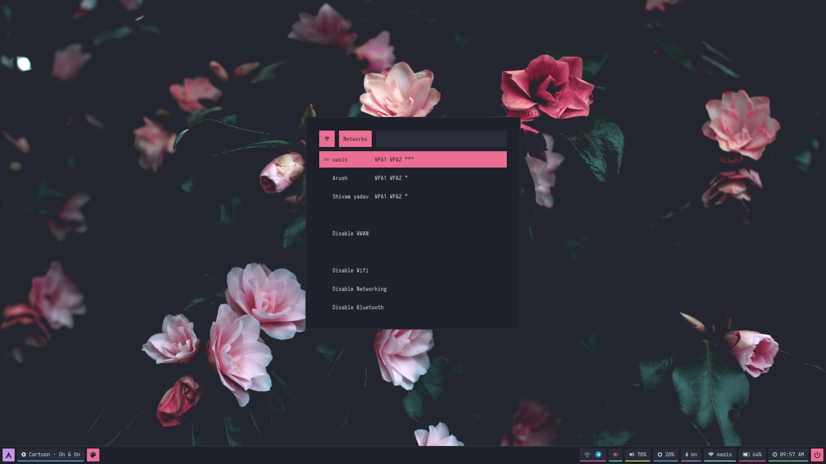
Task: Click the empty search field beside Networks
Action: [x=441, y=139]
